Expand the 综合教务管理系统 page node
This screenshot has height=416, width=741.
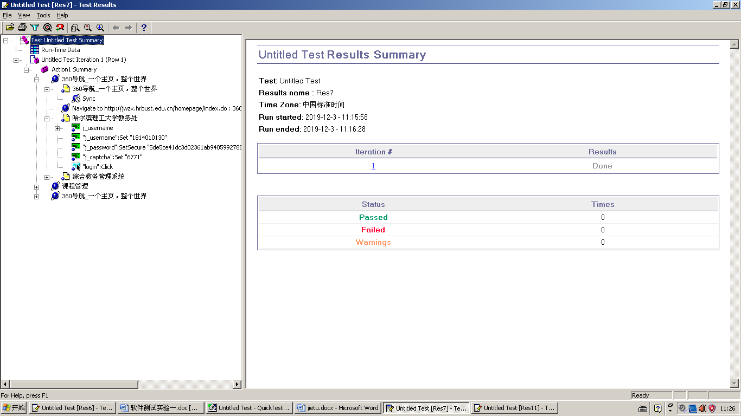[47, 177]
